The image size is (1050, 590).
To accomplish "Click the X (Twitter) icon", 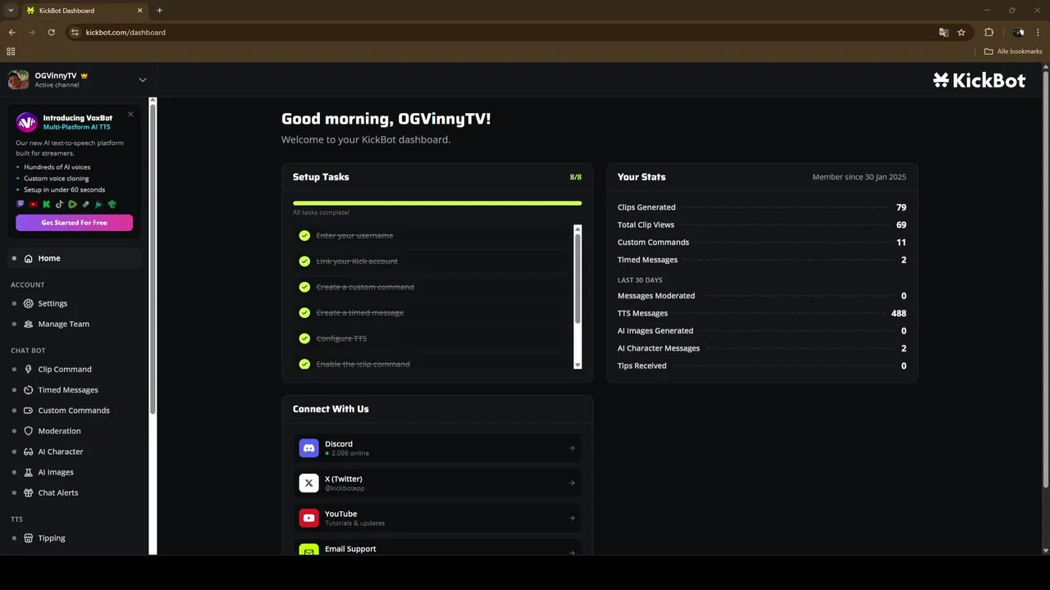I will click(x=308, y=483).
